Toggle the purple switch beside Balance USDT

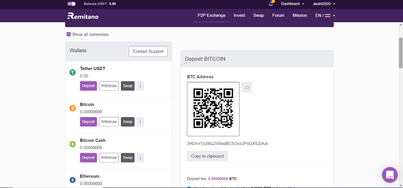[71, 4]
